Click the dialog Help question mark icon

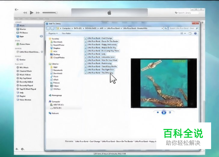point(195,33)
